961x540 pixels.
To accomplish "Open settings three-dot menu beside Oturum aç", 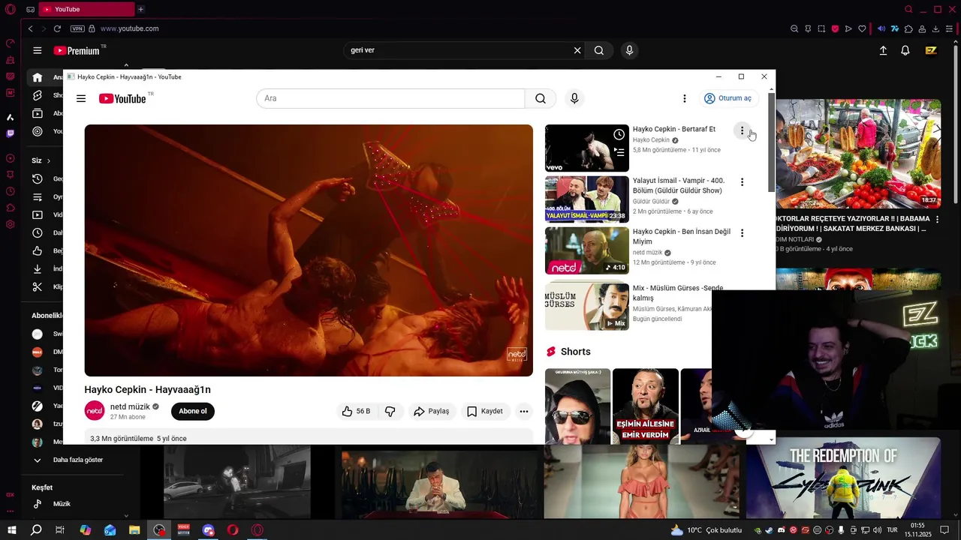I will click(x=684, y=98).
